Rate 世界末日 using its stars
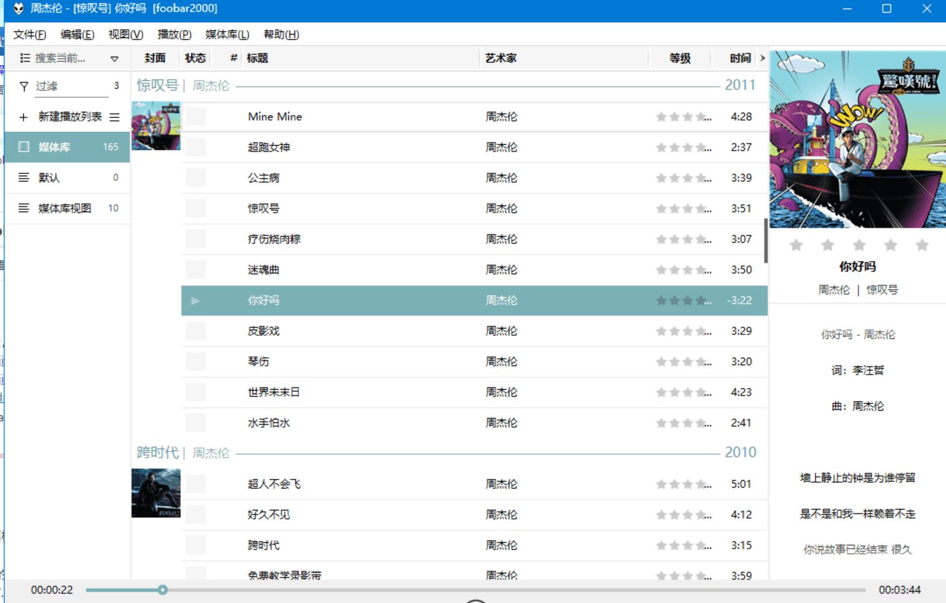Viewport: 946px width, 603px height. tap(683, 392)
